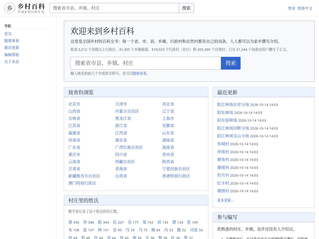Open 最近更新 in sidebar navigation
This screenshot has height=239, width=319.
point(12,48)
